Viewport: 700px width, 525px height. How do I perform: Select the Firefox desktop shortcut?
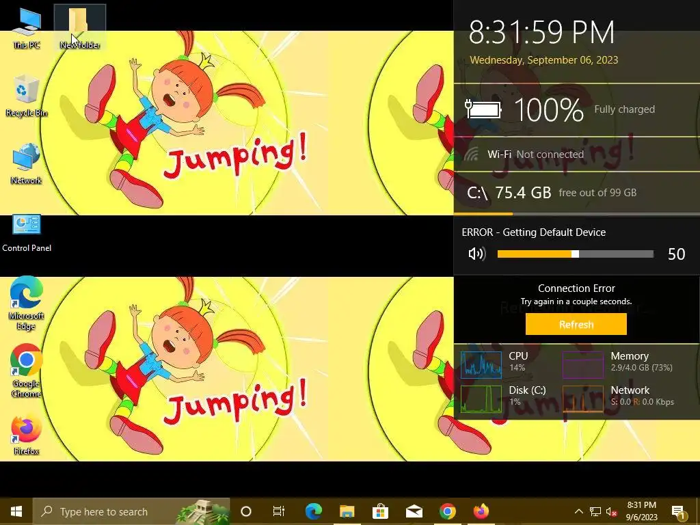pos(27,435)
